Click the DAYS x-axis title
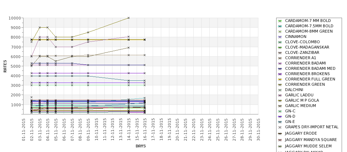Viewport: 347px width, 152px height. [x=141, y=146]
